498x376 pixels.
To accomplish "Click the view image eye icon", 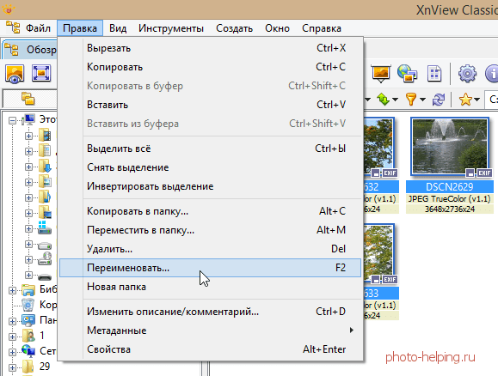I will [15, 74].
